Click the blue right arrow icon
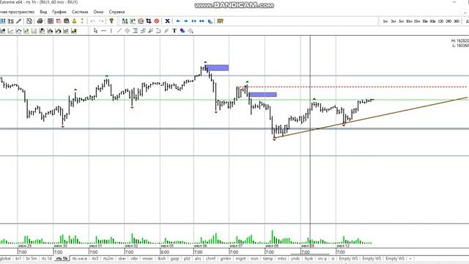 [x=185, y=21]
